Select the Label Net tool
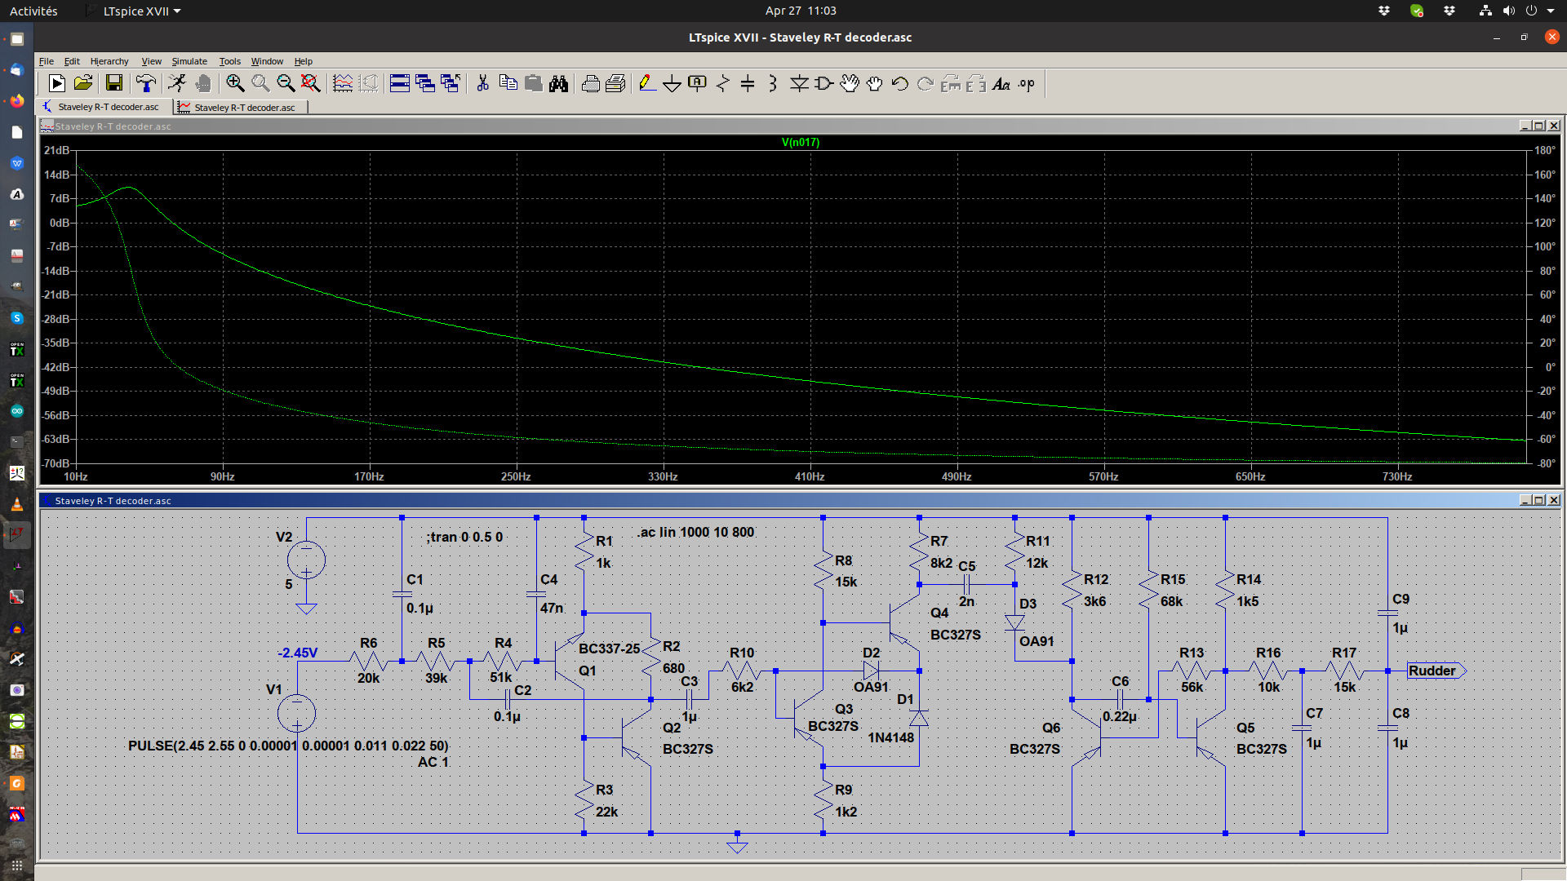Viewport: 1567px width, 881px height. coord(697,83)
